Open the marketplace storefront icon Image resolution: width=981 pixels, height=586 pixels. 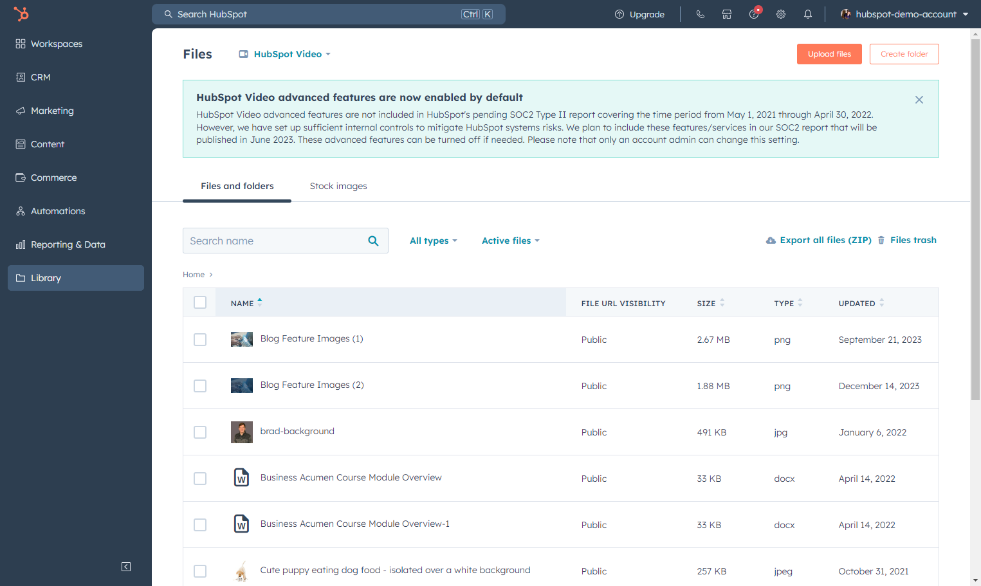727,14
